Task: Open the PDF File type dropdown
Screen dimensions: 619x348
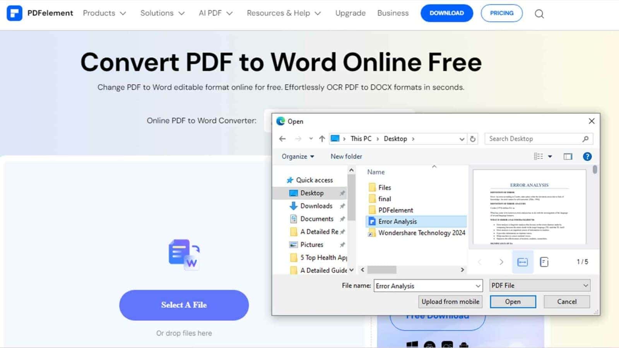Action: click(540, 285)
